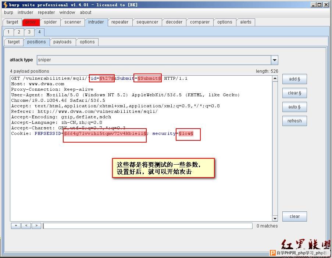Open the comparer tab
The height and width of the screenshot is (258, 332).
[200, 22]
